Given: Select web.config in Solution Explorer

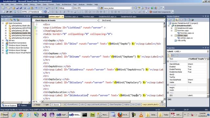Looking at the screenshot, I should point(181,40).
